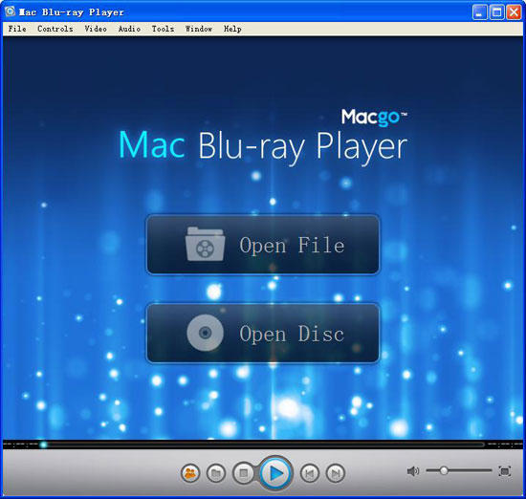Image resolution: width=526 pixels, height=499 pixels.
Task: Open the Help menu
Action: coord(232,29)
